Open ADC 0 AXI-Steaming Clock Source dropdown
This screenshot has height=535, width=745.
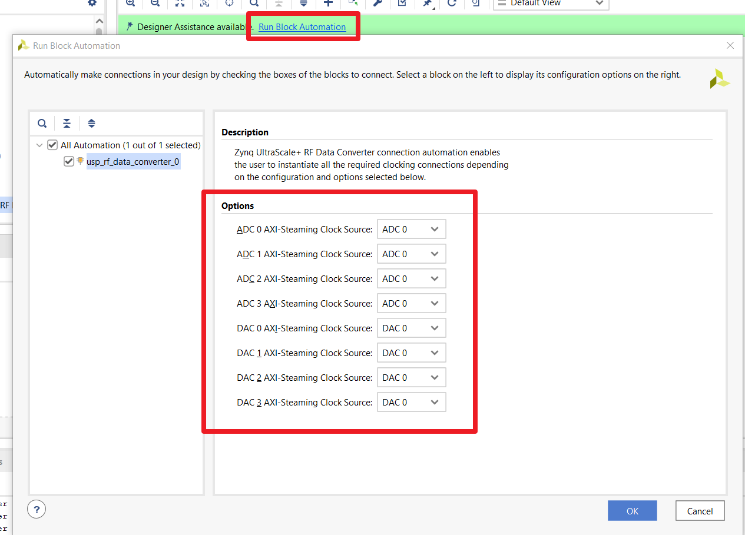[x=411, y=230]
